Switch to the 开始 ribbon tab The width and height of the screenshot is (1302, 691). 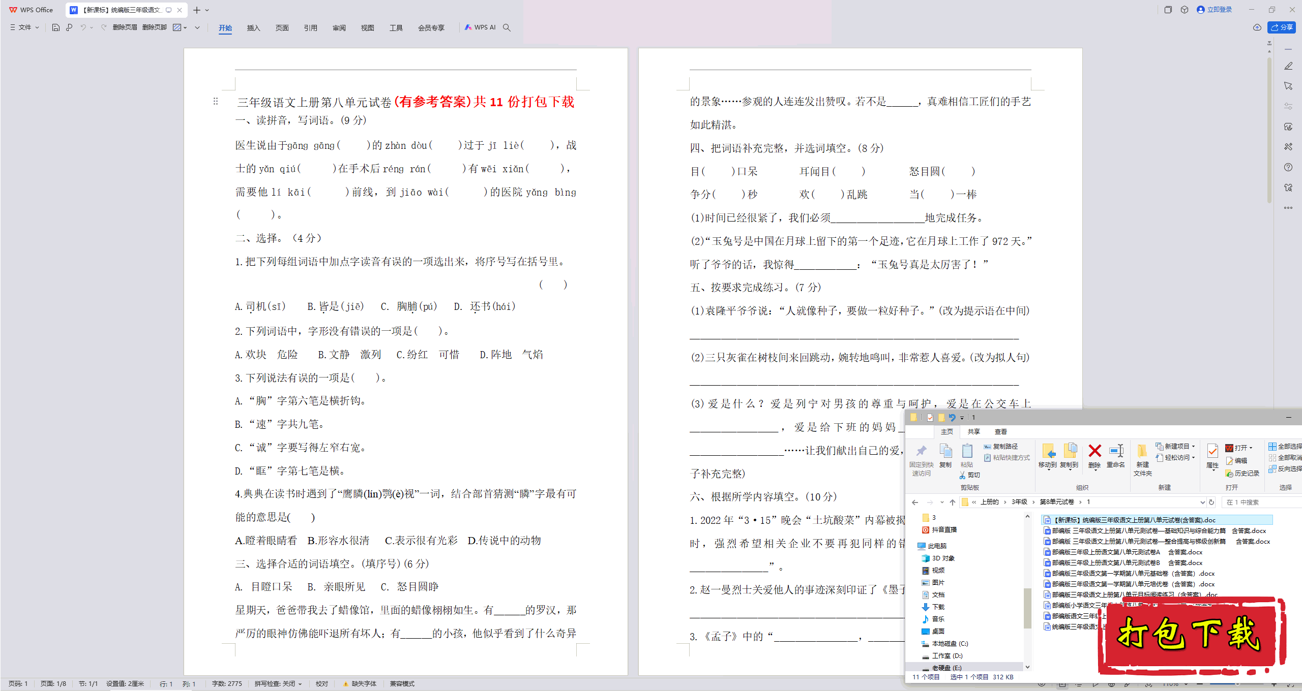point(225,28)
